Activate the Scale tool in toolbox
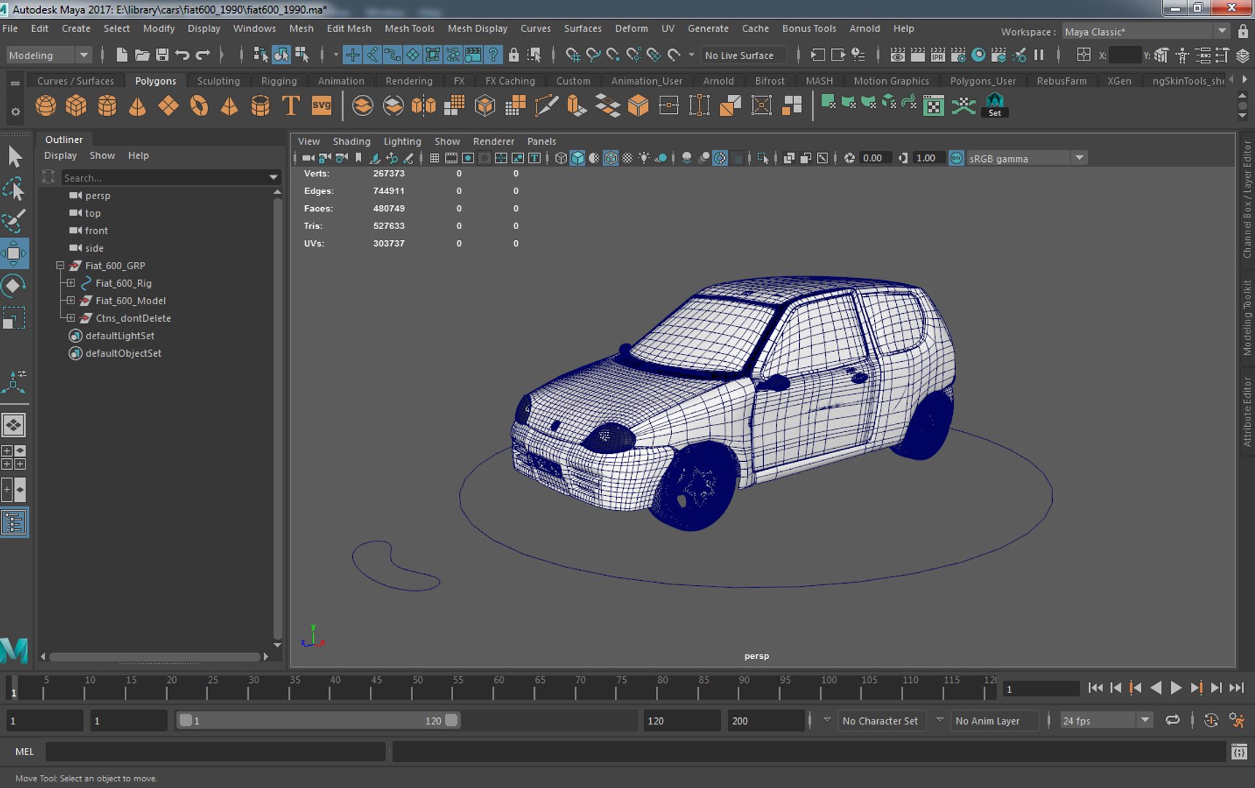The image size is (1255, 788). (x=15, y=318)
